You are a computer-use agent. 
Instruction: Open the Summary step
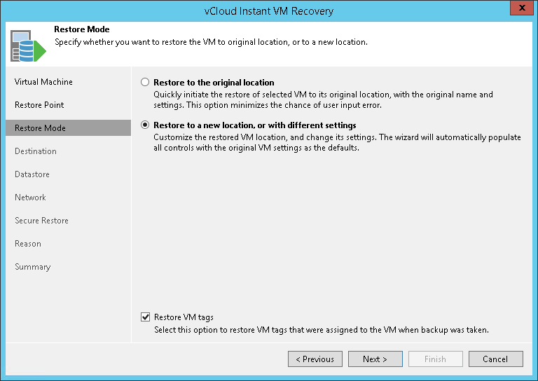pos(32,267)
